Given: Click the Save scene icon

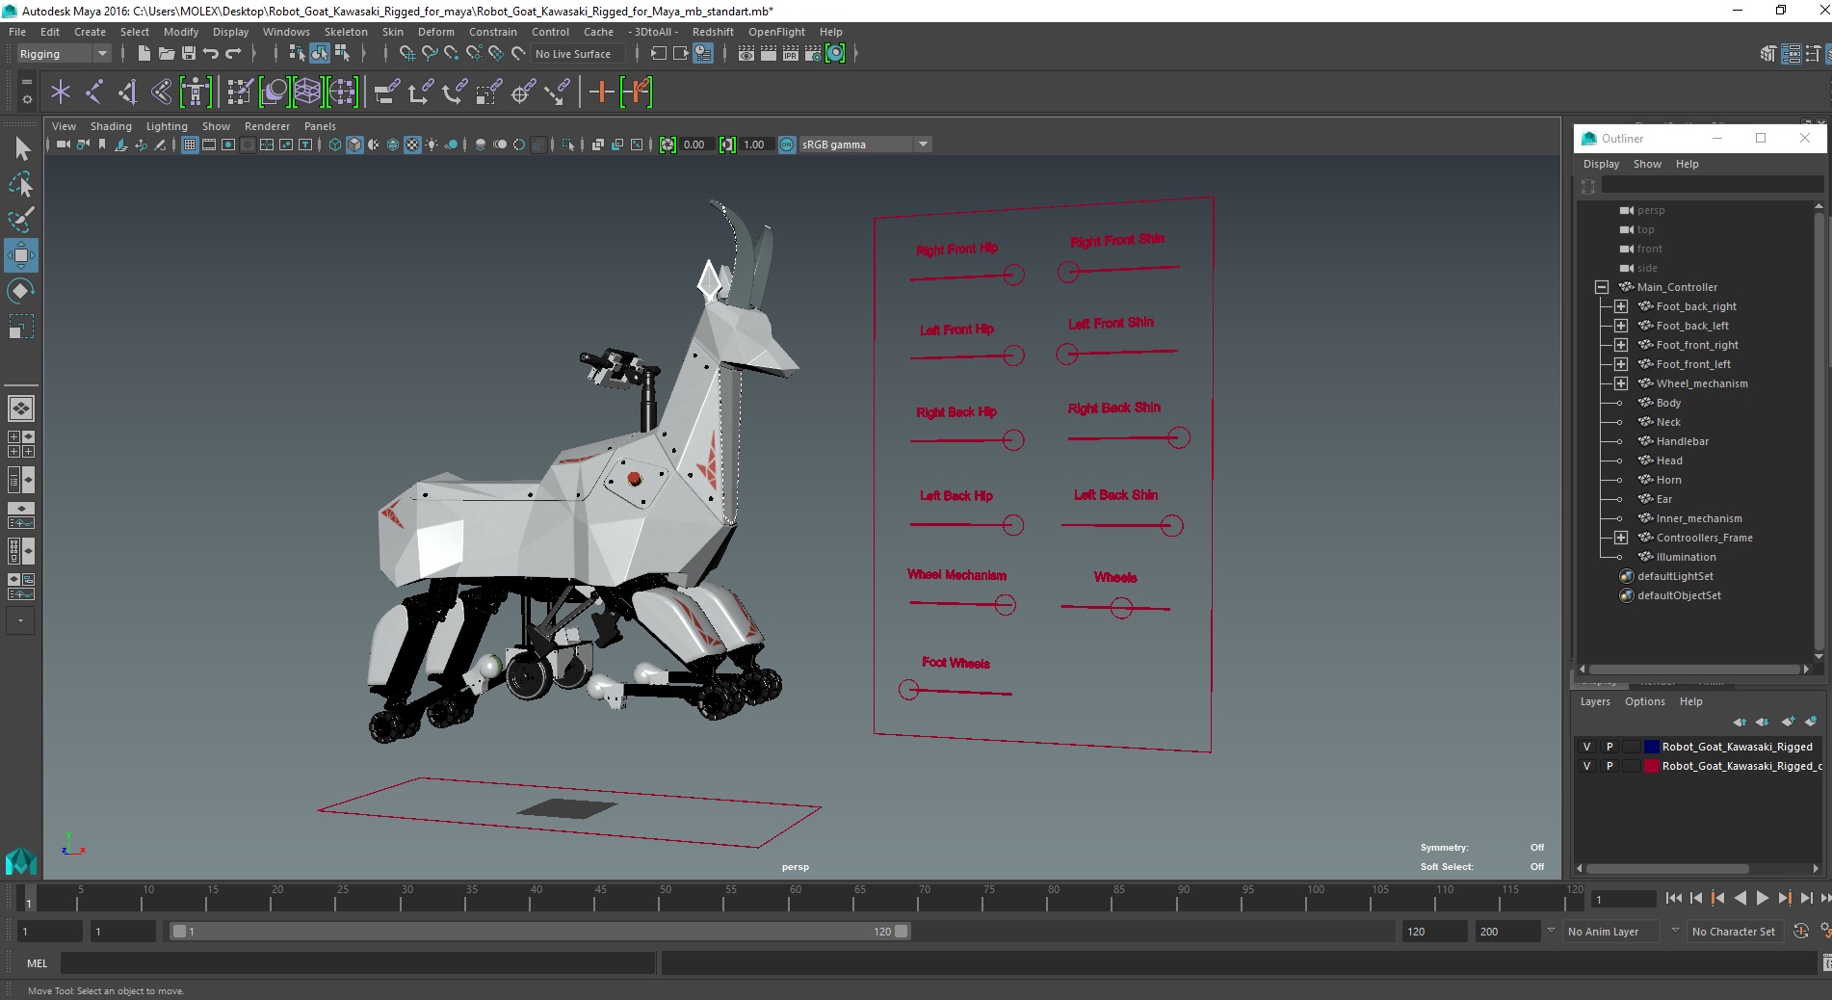Looking at the screenshot, I should coord(189,54).
